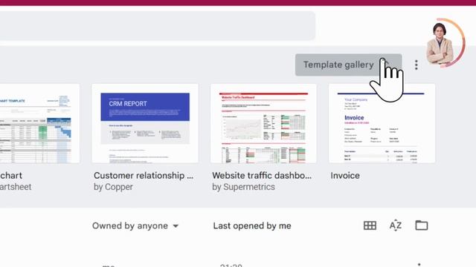476x267 pixels.
Task: Click the Last opened by me heading
Action: click(252, 225)
